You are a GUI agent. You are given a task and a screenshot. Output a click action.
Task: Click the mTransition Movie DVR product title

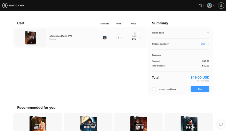pos(61,36)
